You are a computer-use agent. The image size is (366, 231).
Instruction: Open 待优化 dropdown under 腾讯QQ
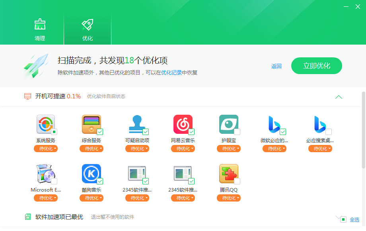click(229, 198)
